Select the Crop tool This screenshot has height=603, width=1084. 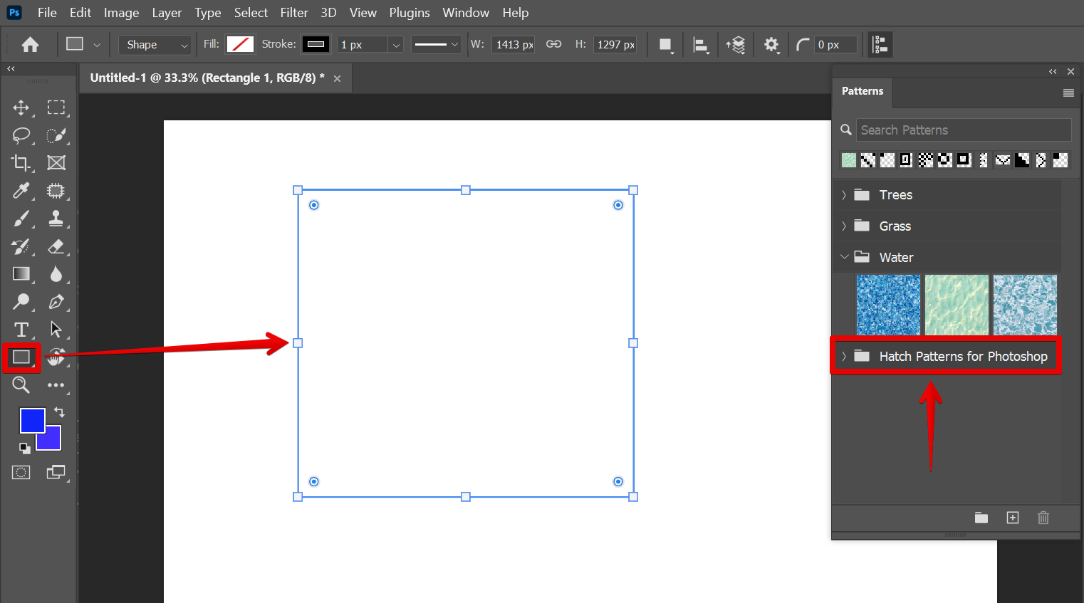(x=21, y=163)
